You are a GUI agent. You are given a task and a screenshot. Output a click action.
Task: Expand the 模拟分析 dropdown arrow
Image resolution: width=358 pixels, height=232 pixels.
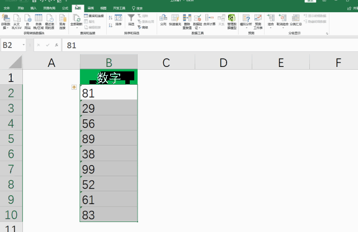[x=246, y=28]
